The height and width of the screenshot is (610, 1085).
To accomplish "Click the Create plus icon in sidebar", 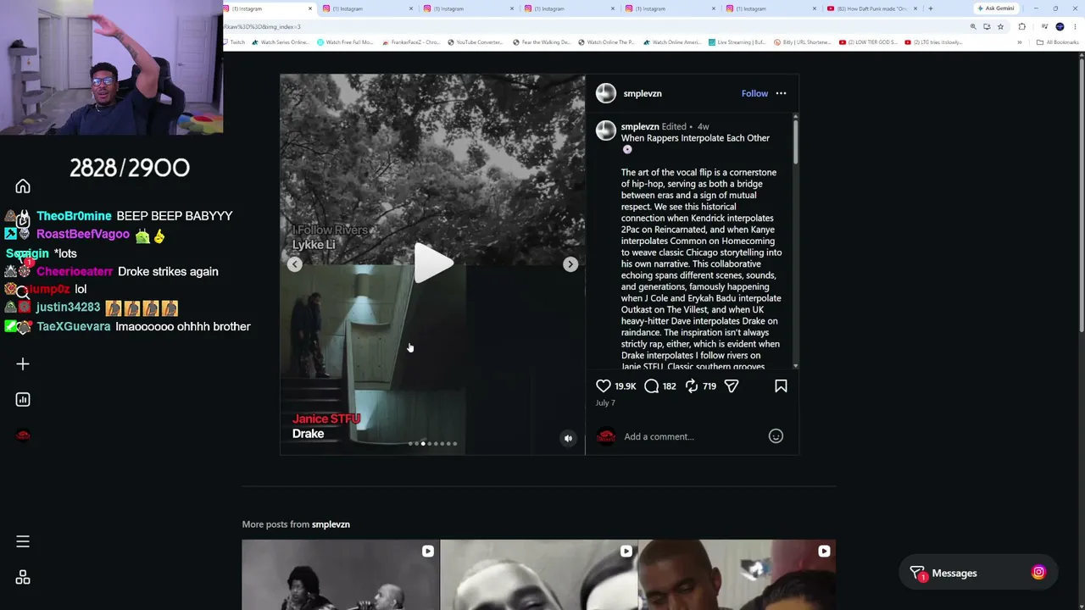I will (x=23, y=364).
